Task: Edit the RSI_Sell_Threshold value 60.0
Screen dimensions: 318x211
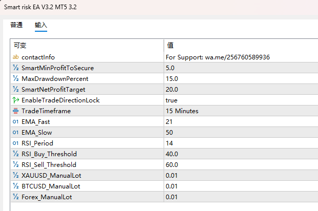Action: [x=241, y=164]
